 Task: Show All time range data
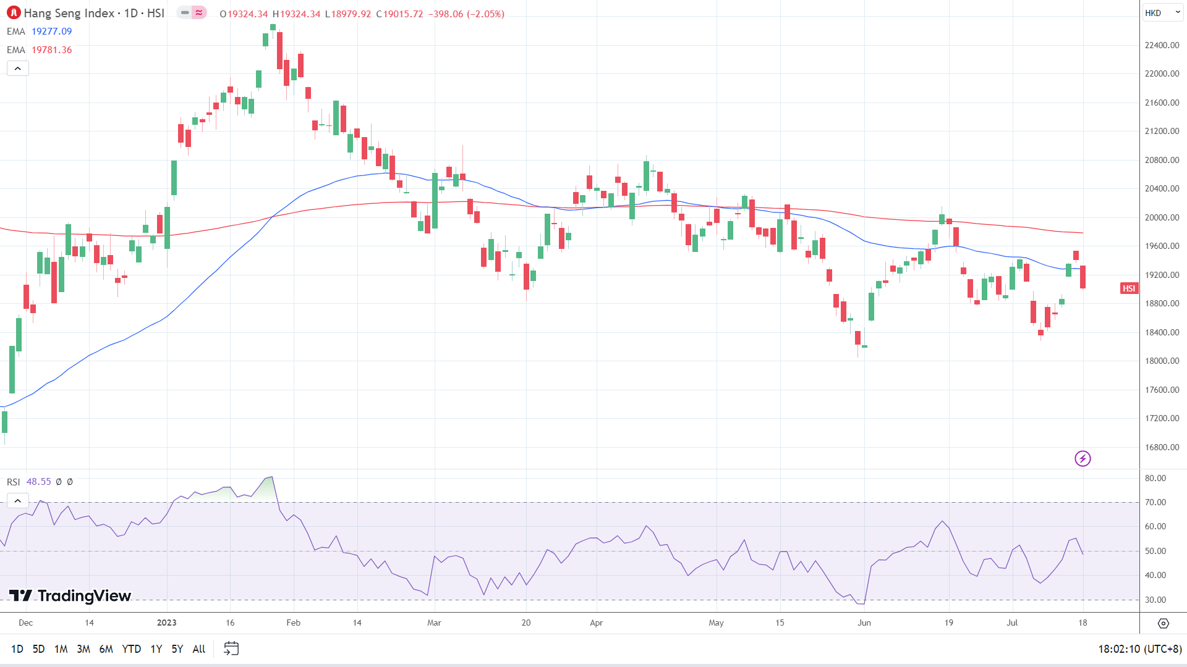(x=198, y=649)
